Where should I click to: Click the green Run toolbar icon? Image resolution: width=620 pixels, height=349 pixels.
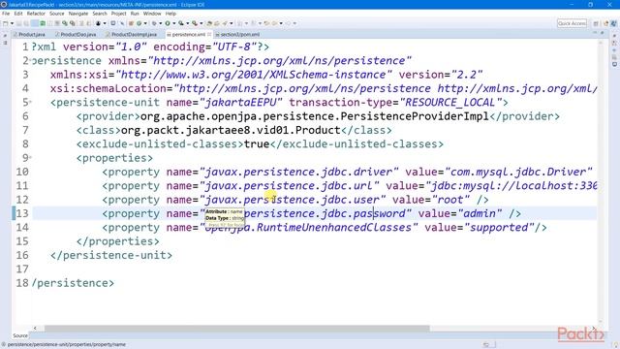[x=168, y=23]
